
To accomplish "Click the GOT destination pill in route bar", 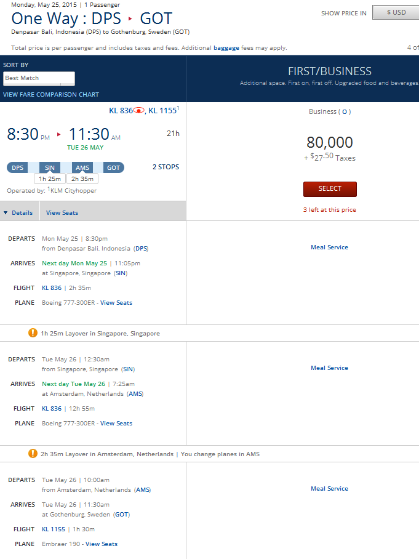I will (114, 167).
